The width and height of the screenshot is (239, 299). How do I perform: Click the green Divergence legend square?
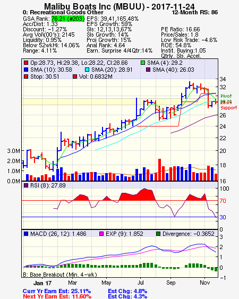(158, 234)
